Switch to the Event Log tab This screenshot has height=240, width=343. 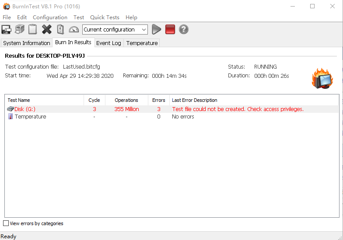tap(108, 43)
